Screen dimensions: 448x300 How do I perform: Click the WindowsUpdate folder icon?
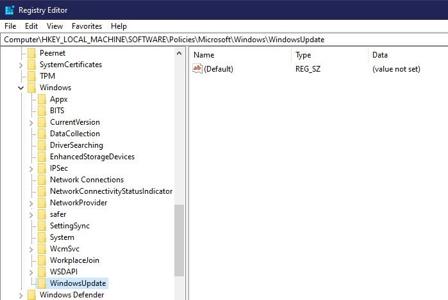point(42,283)
